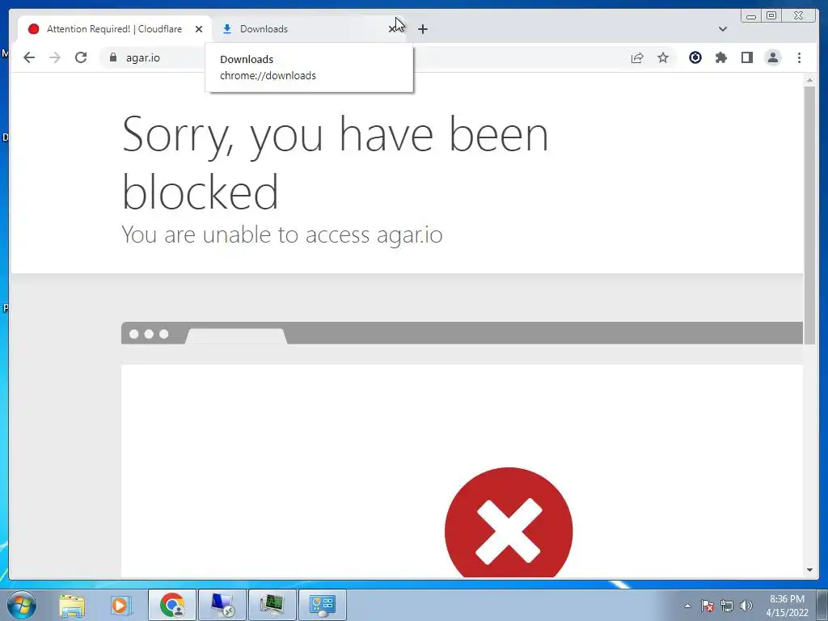Close the Attention Required Cloudflare tab
Screen dimensions: 828x621
(199, 29)
